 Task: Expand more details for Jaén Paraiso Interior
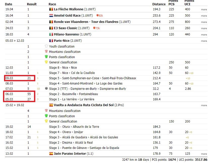point(204,154)
